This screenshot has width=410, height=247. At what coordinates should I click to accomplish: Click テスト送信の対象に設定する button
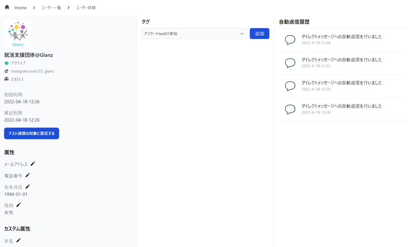[32, 133]
